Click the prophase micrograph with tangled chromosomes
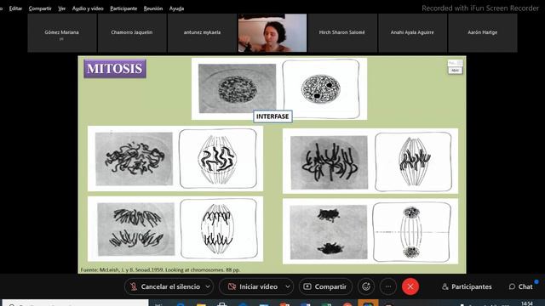 point(134,159)
